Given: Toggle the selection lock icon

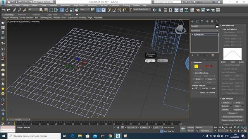Looking at the screenshot, I should coord(118,127).
